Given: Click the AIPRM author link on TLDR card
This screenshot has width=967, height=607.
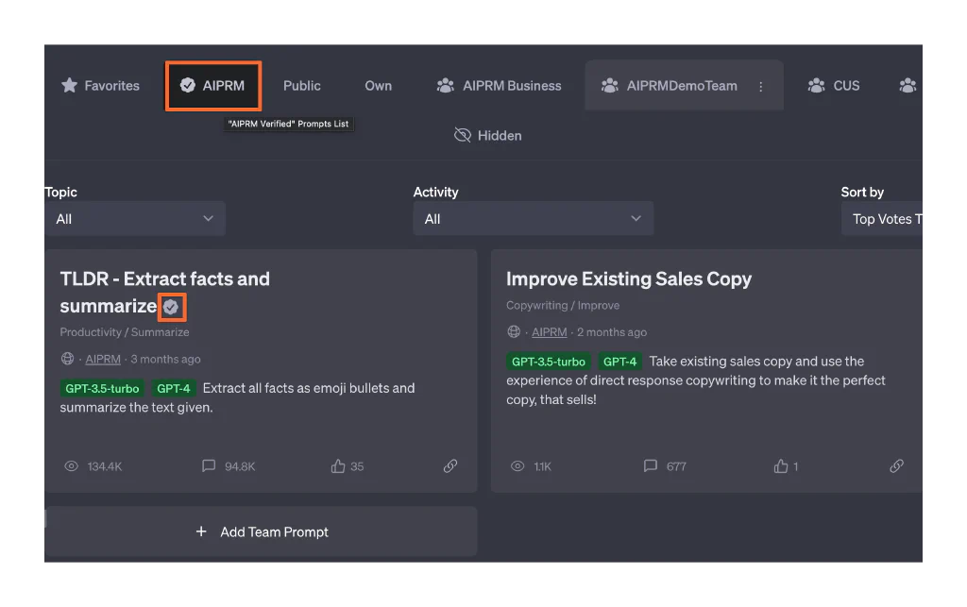Looking at the screenshot, I should 103,360.
